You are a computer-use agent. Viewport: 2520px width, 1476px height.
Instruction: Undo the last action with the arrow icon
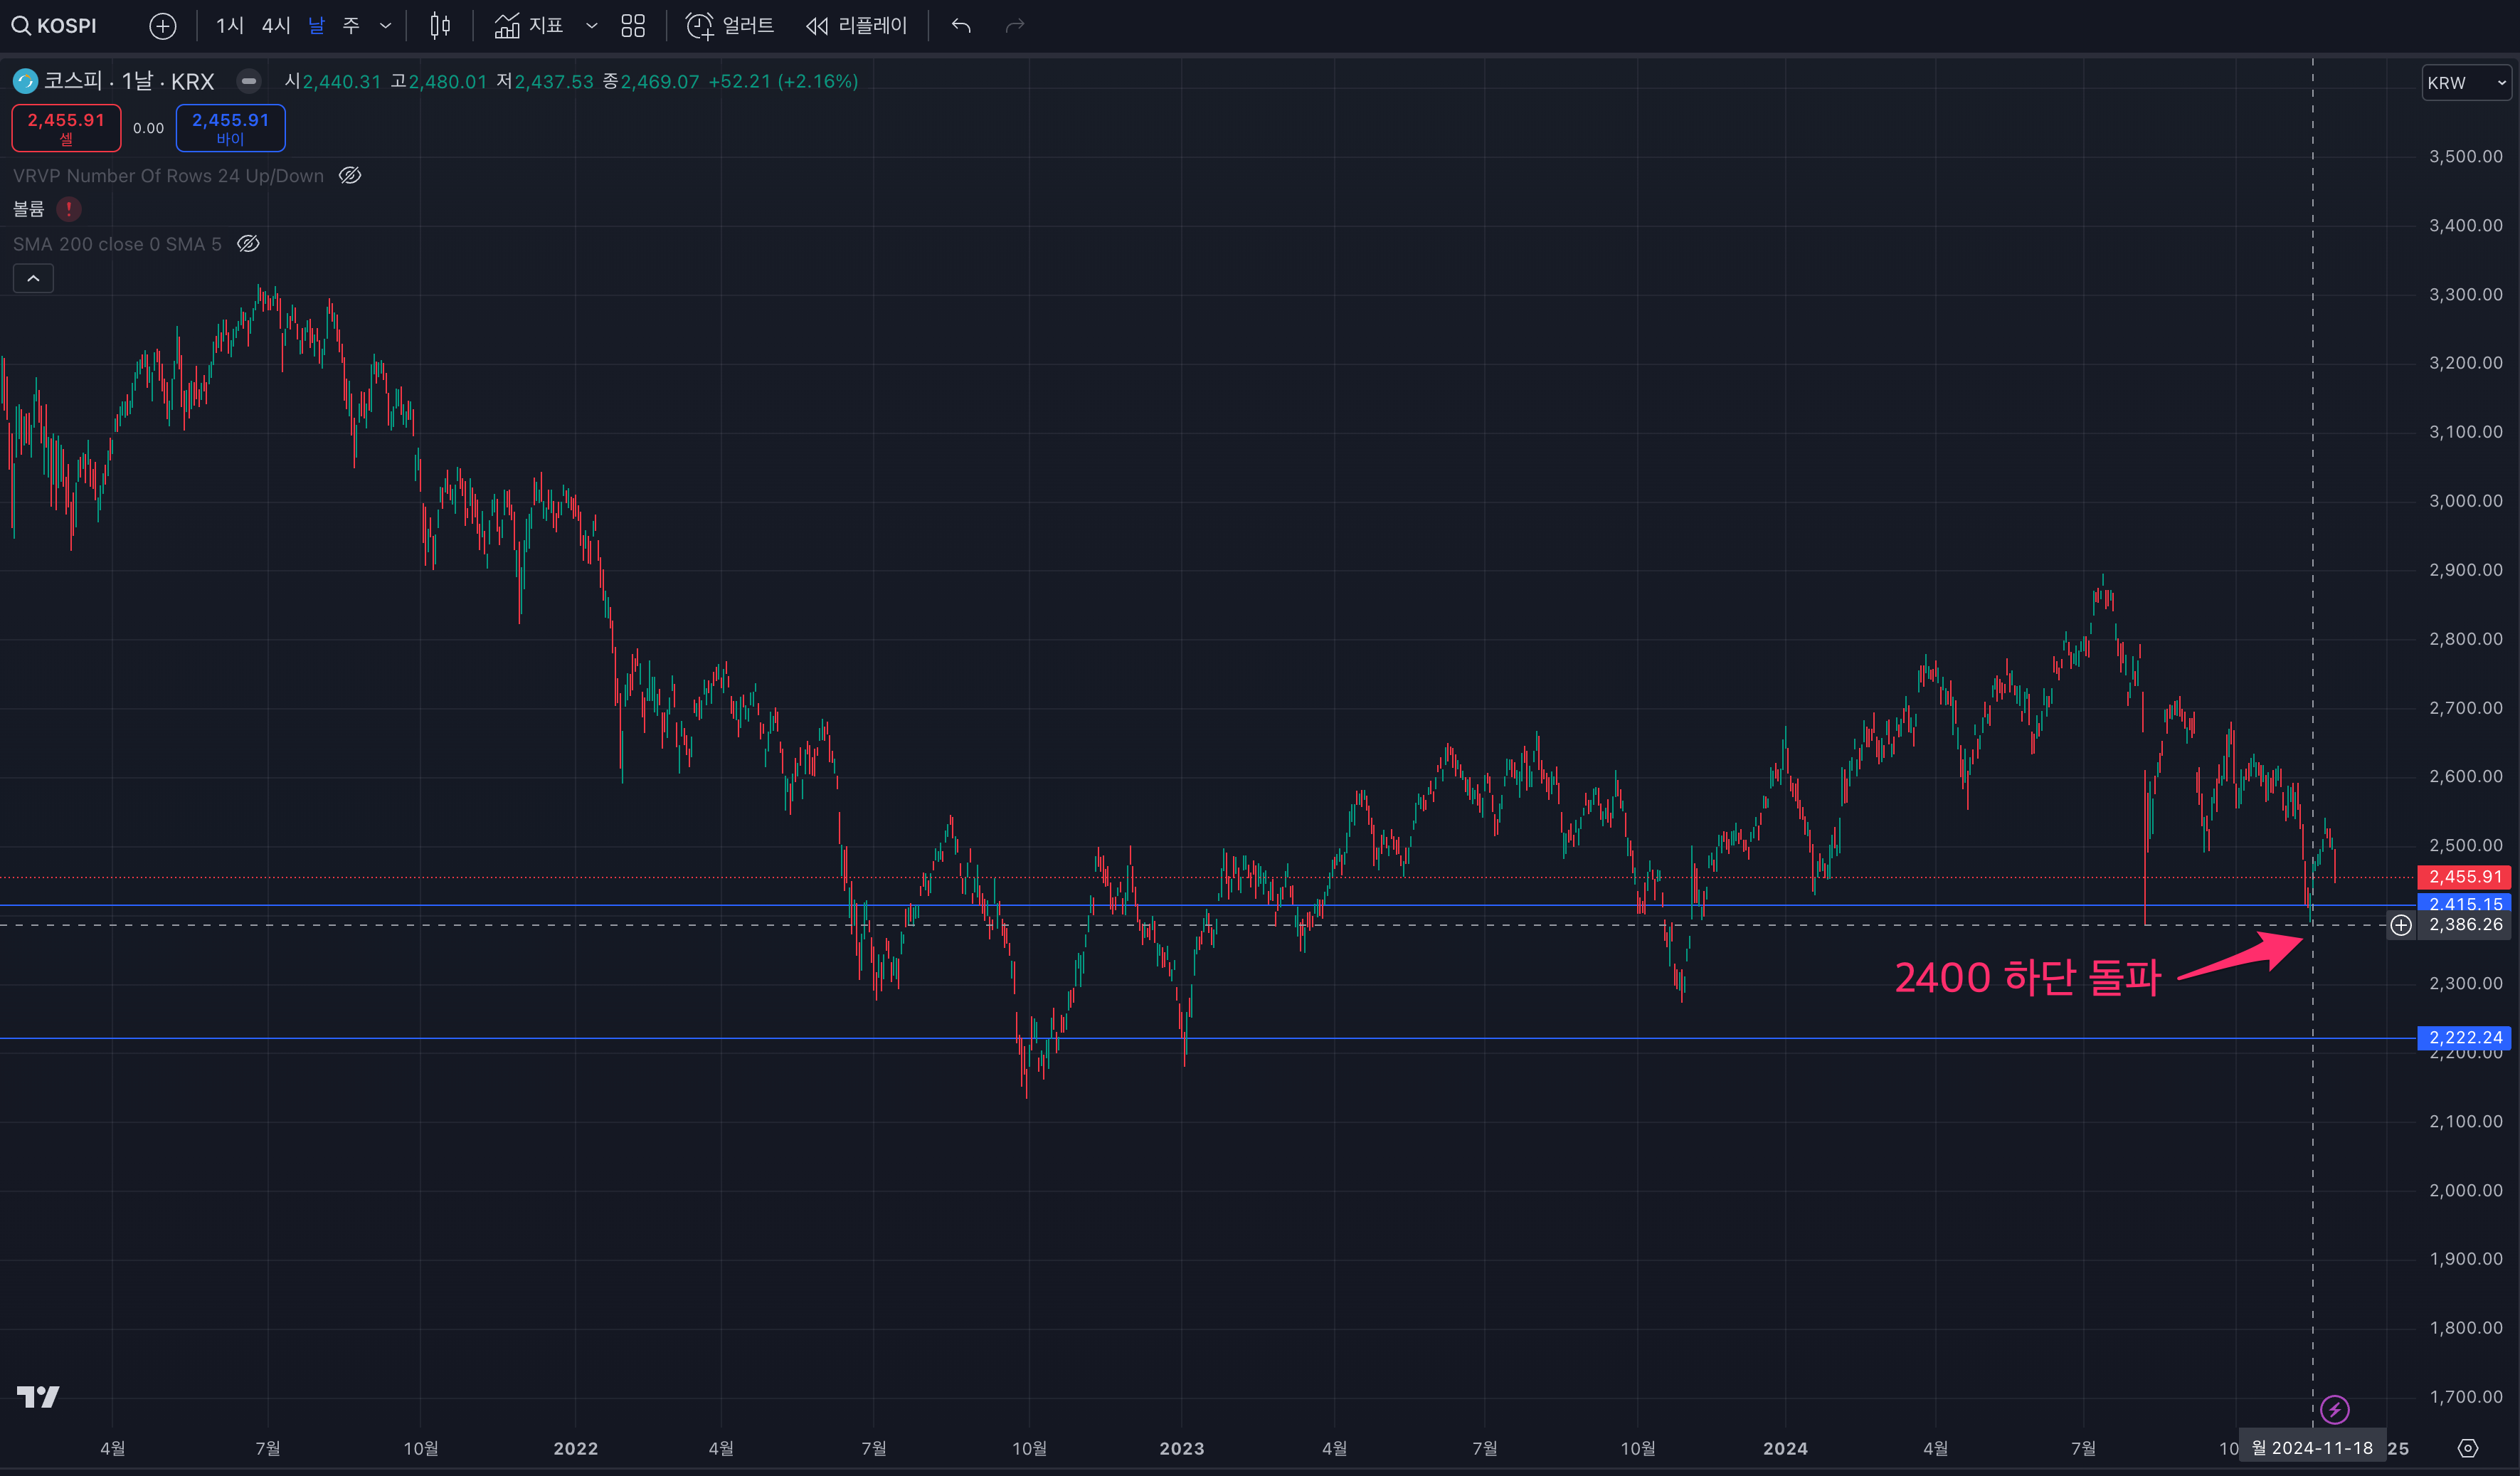961,26
